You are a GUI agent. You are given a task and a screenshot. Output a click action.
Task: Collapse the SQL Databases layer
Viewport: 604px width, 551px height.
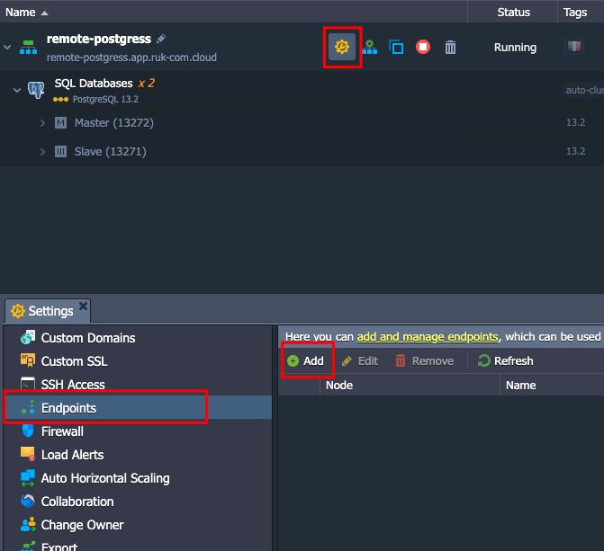(x=17, y=90)
